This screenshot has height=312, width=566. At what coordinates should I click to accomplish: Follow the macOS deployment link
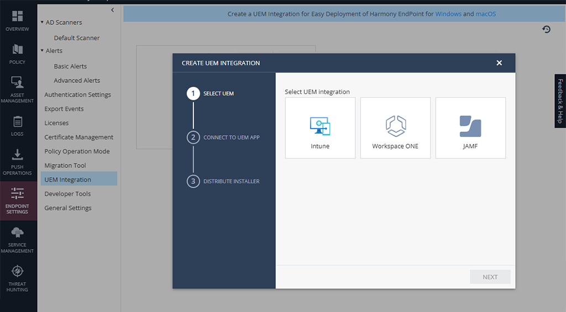point(485,14)
